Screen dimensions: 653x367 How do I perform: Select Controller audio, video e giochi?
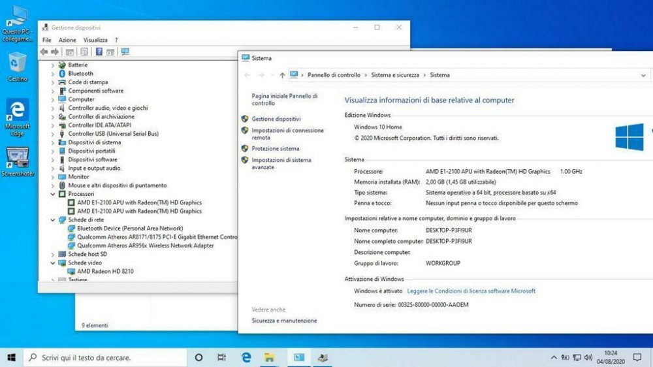point(108,108)
